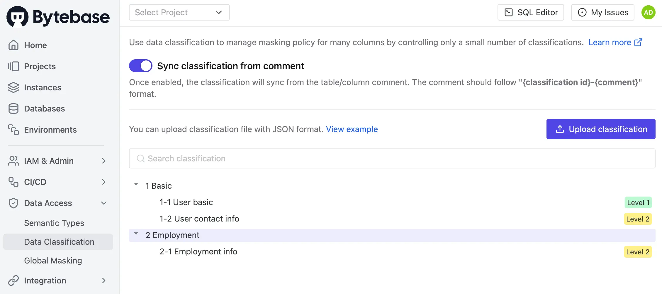
Task: Click the Upload classification button
Action: 601,129
